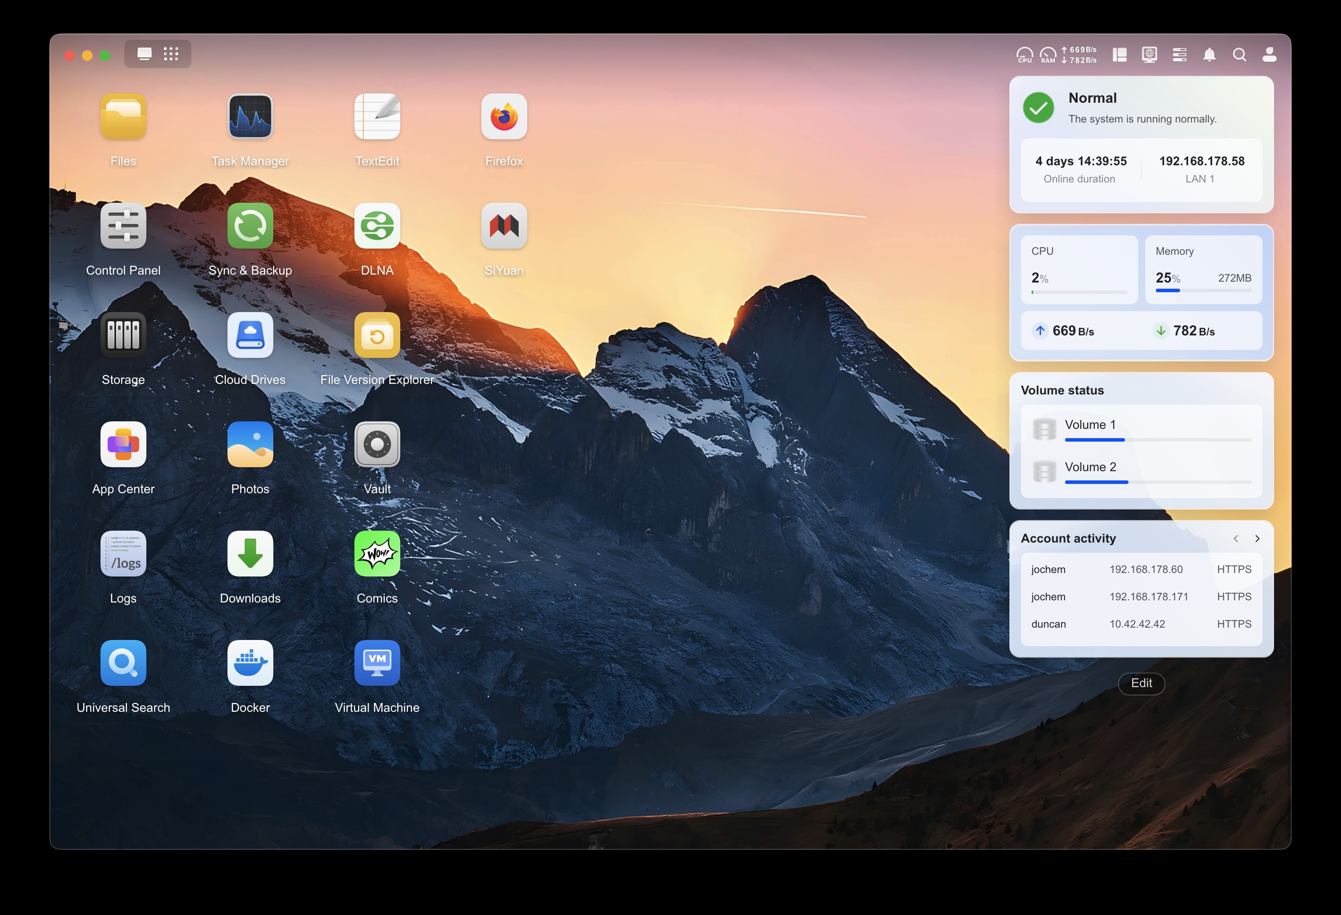Launch the Virtual Machine app

pyautogui.click(x=377, y=663)
